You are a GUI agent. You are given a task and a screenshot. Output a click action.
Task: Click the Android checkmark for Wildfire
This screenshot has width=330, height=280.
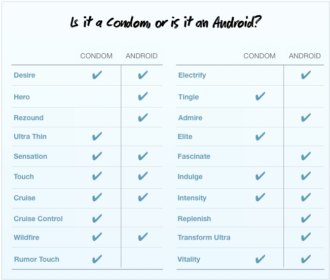[142, 237]
